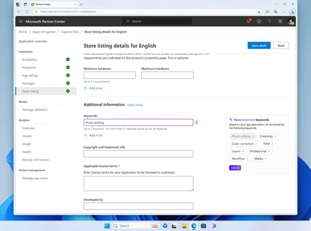
Task: Delete the Photo editing keyword
Action: pos(197,123)
